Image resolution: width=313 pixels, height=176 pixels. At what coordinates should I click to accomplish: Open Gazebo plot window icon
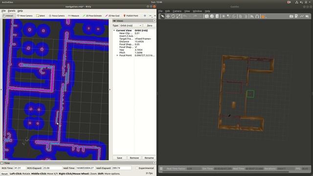(x=302, y=16)
